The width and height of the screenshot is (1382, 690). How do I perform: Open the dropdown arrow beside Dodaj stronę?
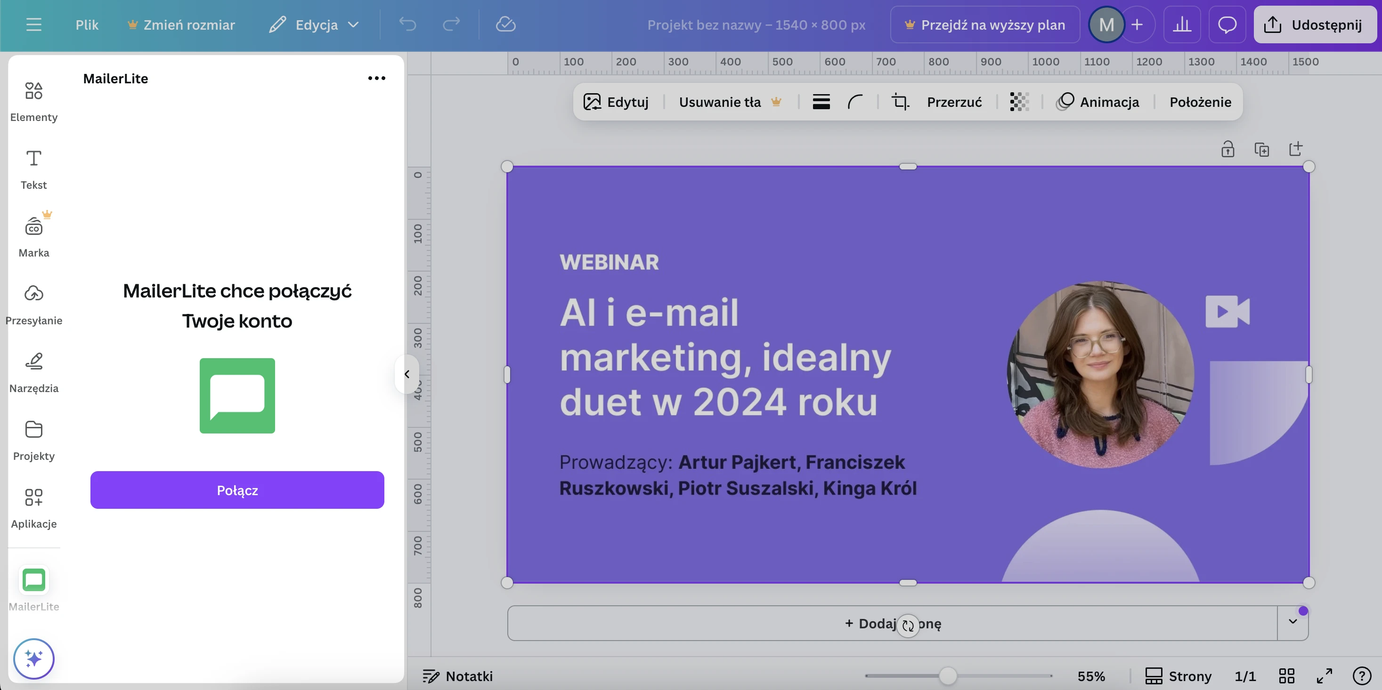[x=1293, y=622]
